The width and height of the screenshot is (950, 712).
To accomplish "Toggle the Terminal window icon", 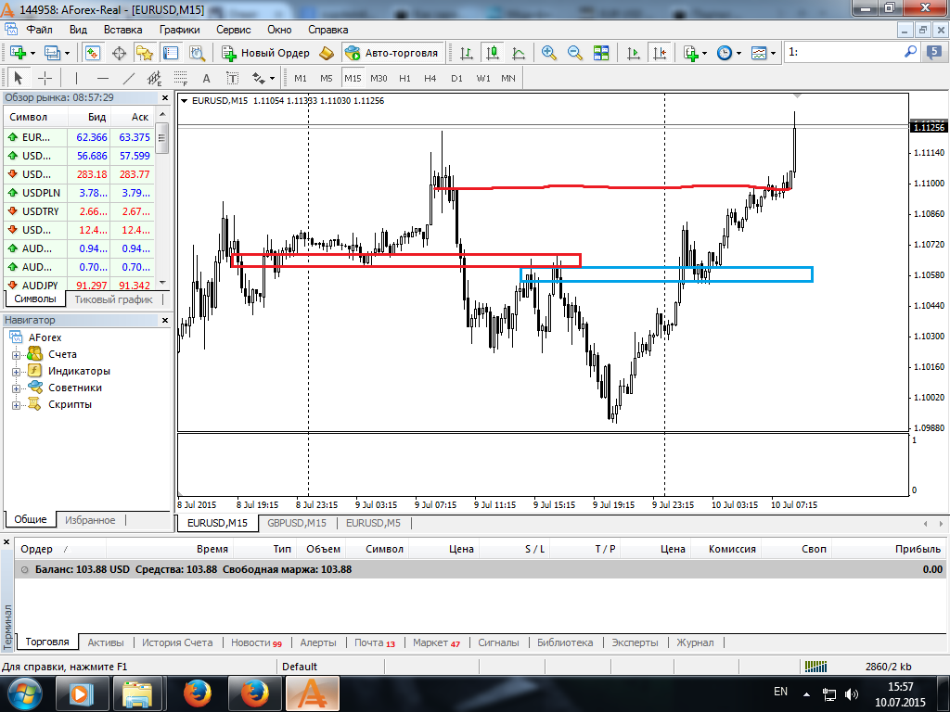I will click(171, 53).
